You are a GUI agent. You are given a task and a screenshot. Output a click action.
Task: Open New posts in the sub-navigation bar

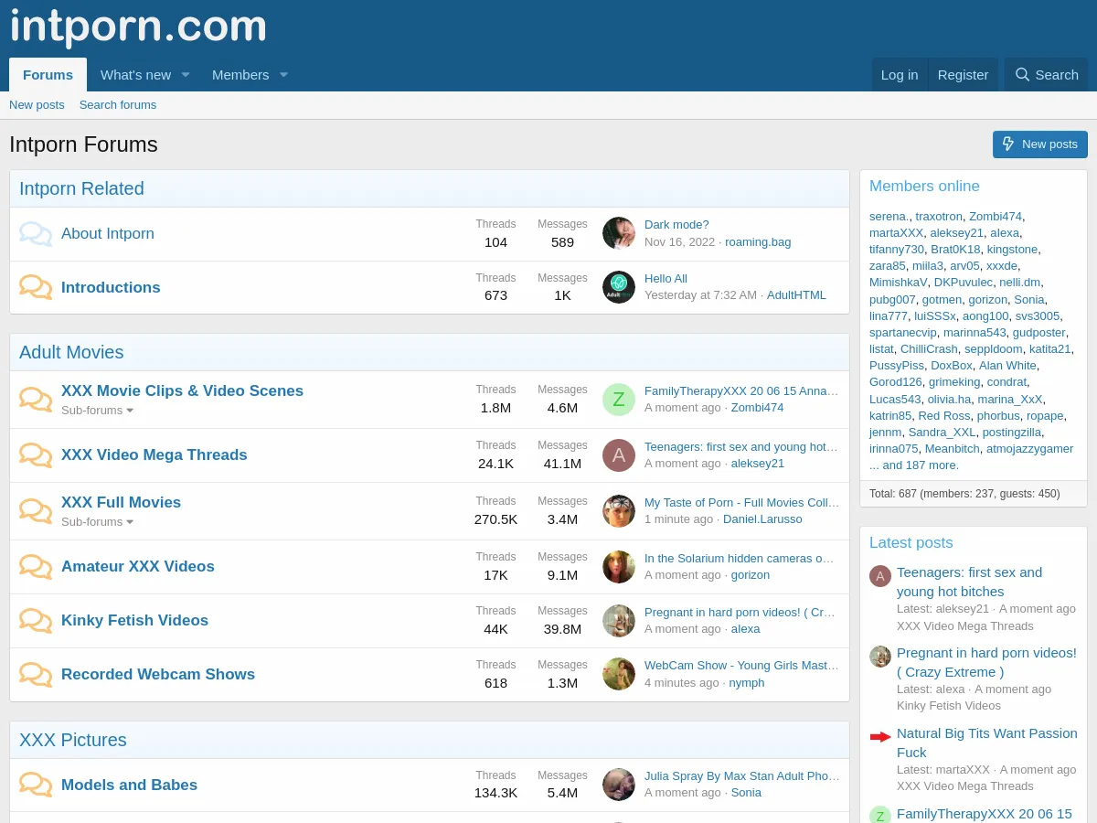pos(37,105)
